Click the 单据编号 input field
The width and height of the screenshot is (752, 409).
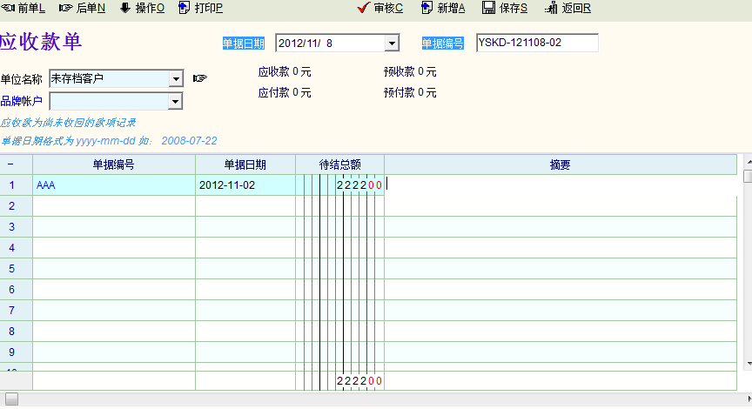[x=537, y=43]
